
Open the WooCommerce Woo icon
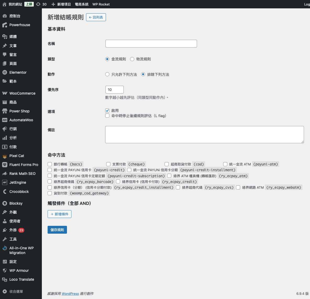point(5,93)
